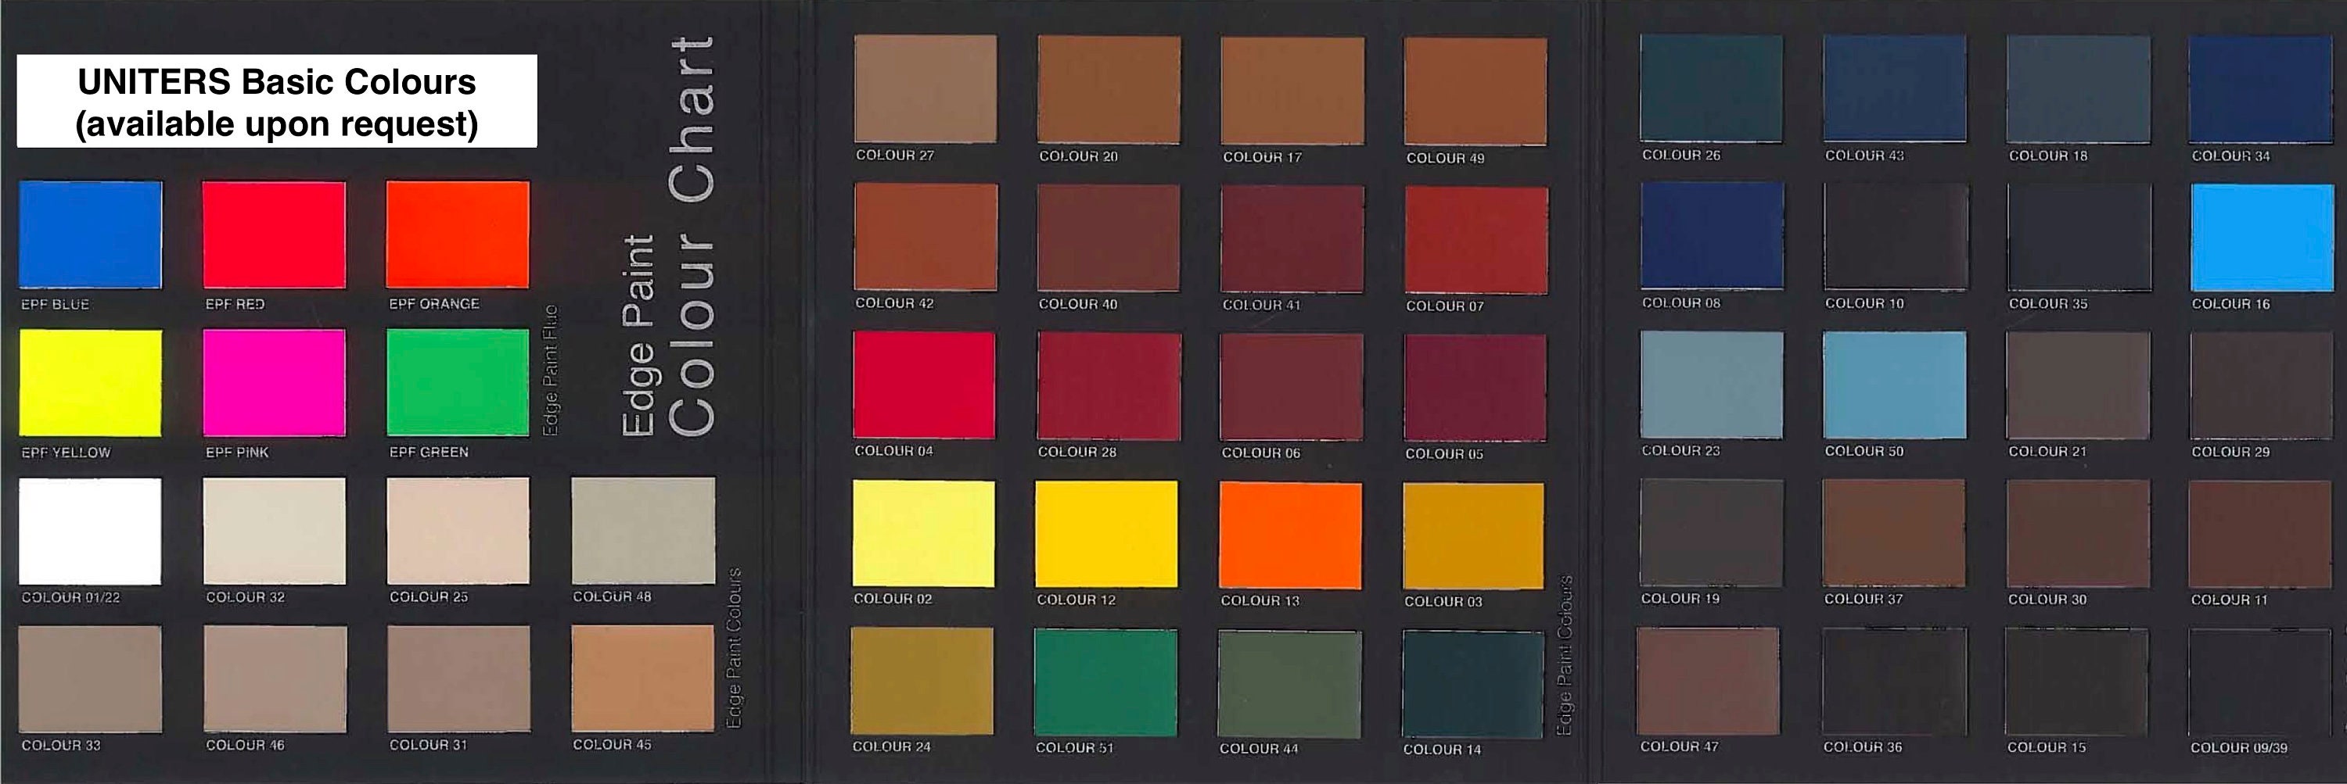This screenshot has height=784, width=2347.
Task: Pick the COLOUR 04 red swatch
Action: tap(923, 387)
